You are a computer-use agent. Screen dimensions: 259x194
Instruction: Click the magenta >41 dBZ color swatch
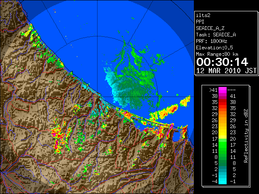pos(223,90)
